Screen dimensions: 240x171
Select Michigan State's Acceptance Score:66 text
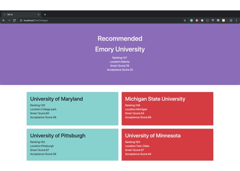138,117
